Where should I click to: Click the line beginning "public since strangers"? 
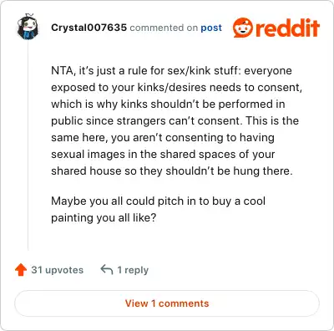[x=175, y=121]
